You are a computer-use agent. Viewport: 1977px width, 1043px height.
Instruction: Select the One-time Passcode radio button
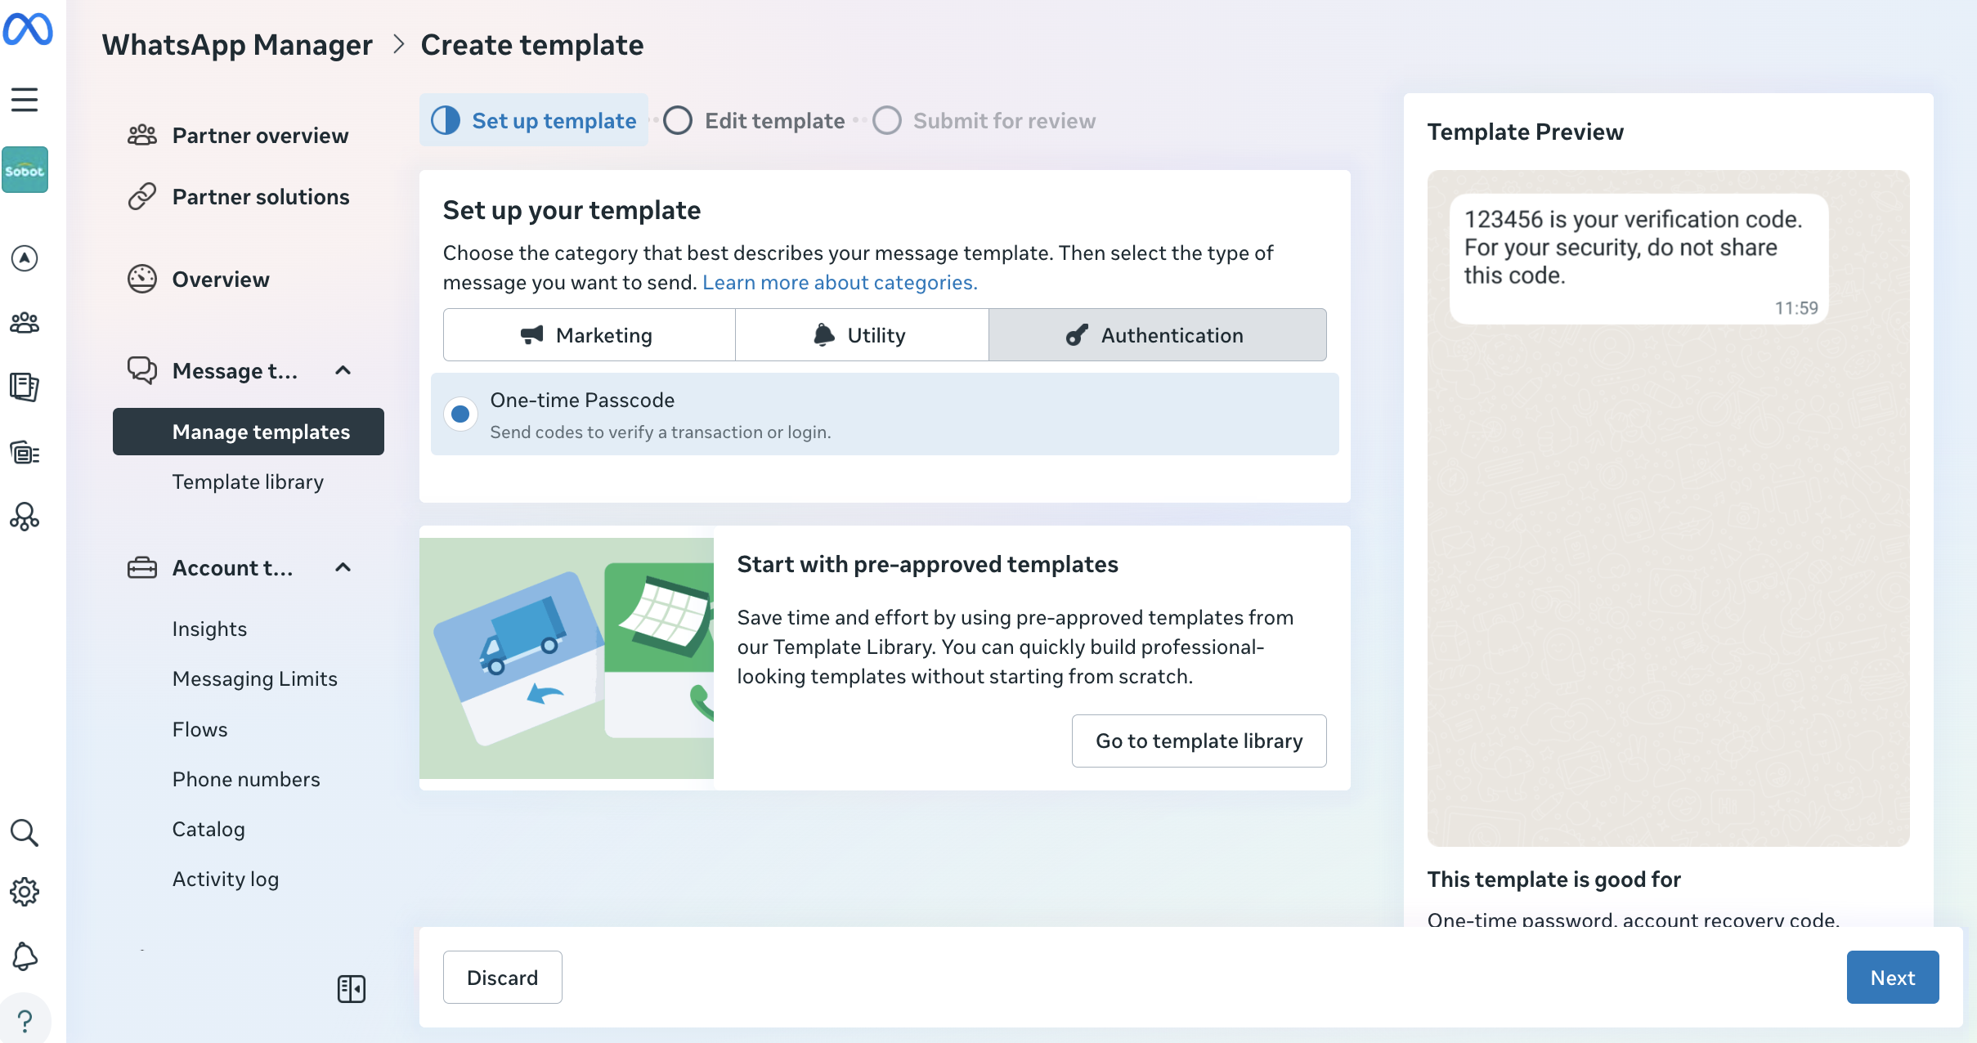point(461,414)
